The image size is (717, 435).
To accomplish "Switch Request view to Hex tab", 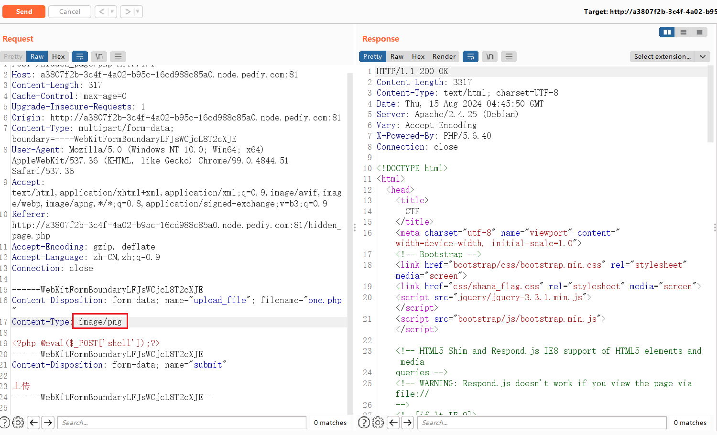I will pos(58,56).
